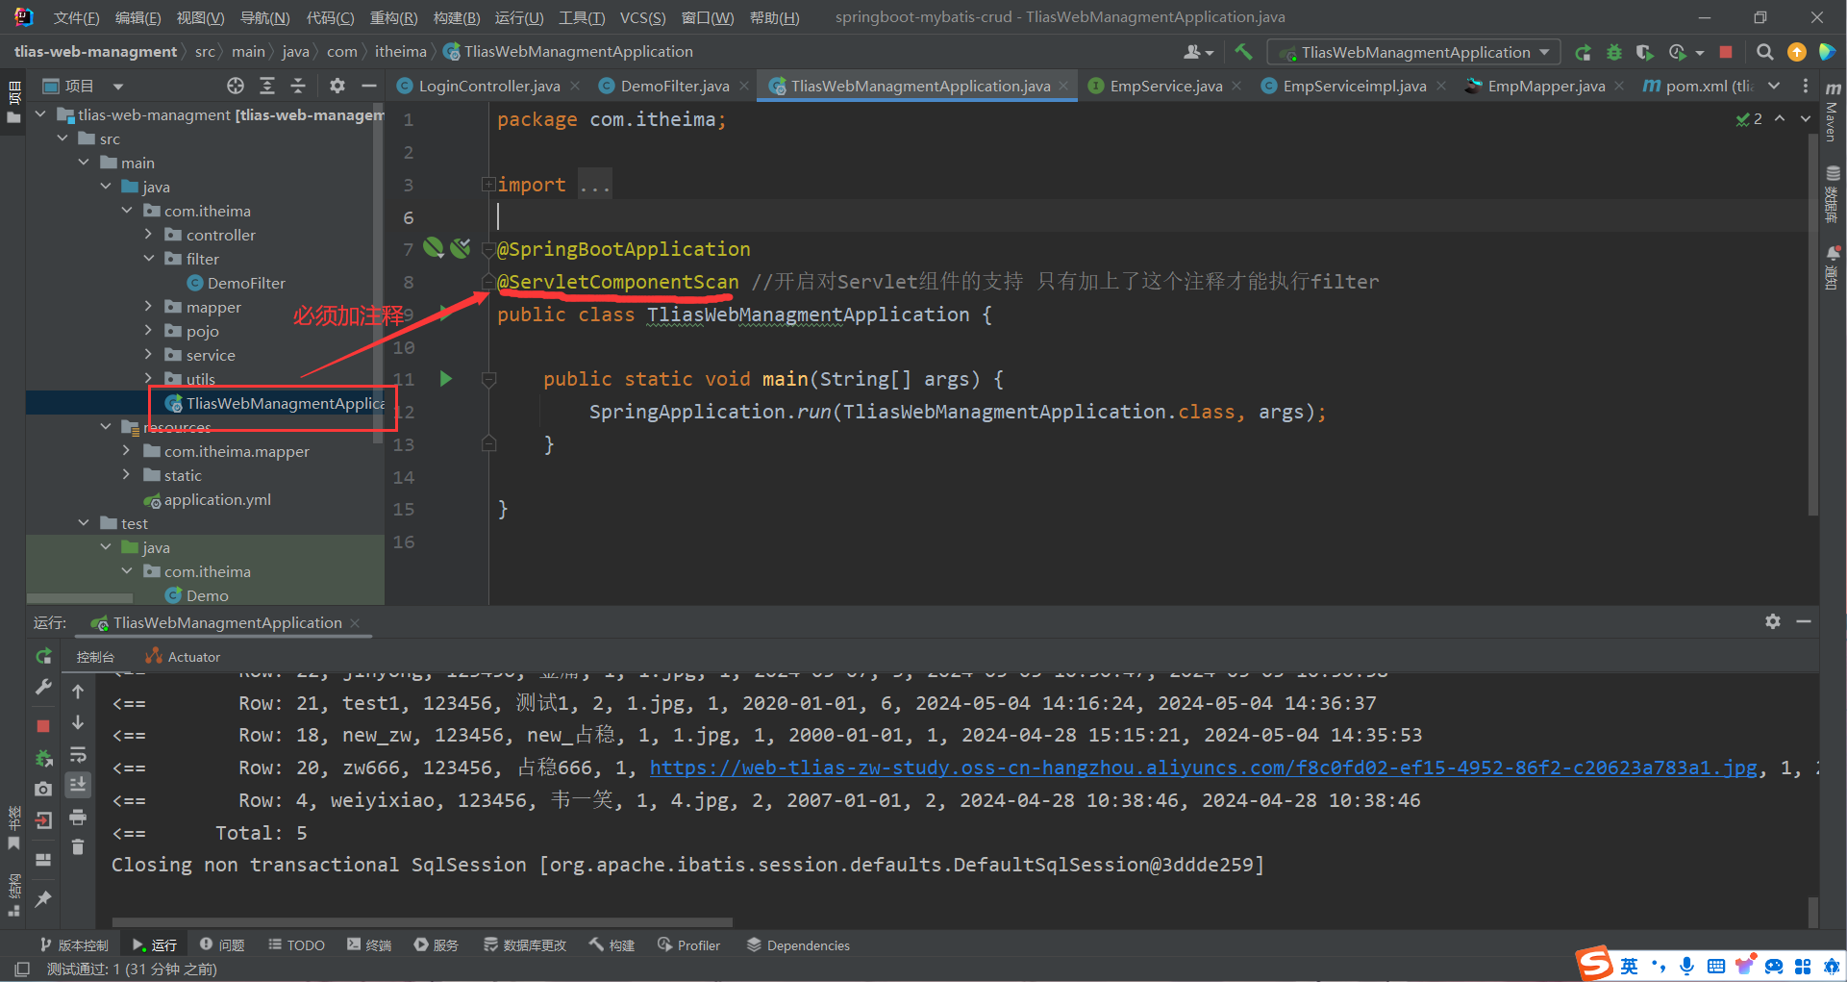Viewport: 1847px width, 982px height.
Task: Click the print icon in the console toolbar
Action: tap(78, 818)
